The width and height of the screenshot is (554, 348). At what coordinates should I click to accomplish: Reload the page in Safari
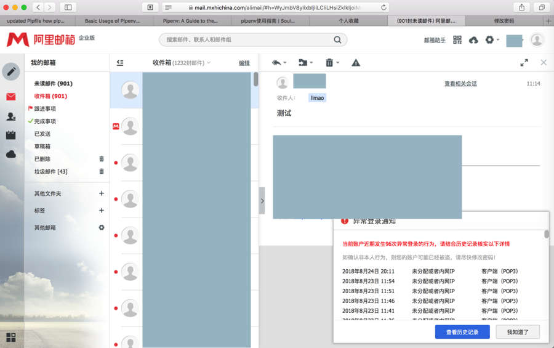383,7
